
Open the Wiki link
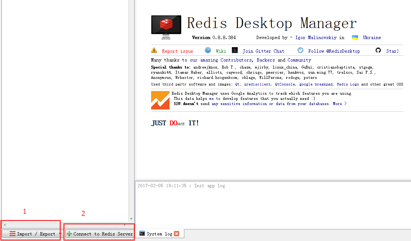221,51
